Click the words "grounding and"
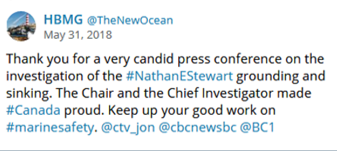This screenshot has height=151, width=337. pyautogui.click(x=281, y=77)
